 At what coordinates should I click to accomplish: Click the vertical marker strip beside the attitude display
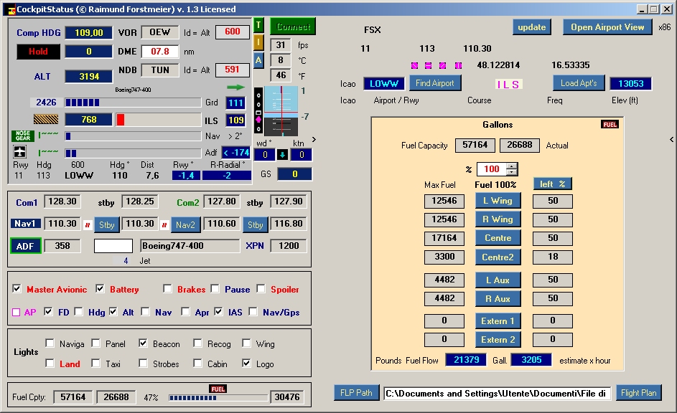pos(258,111)
